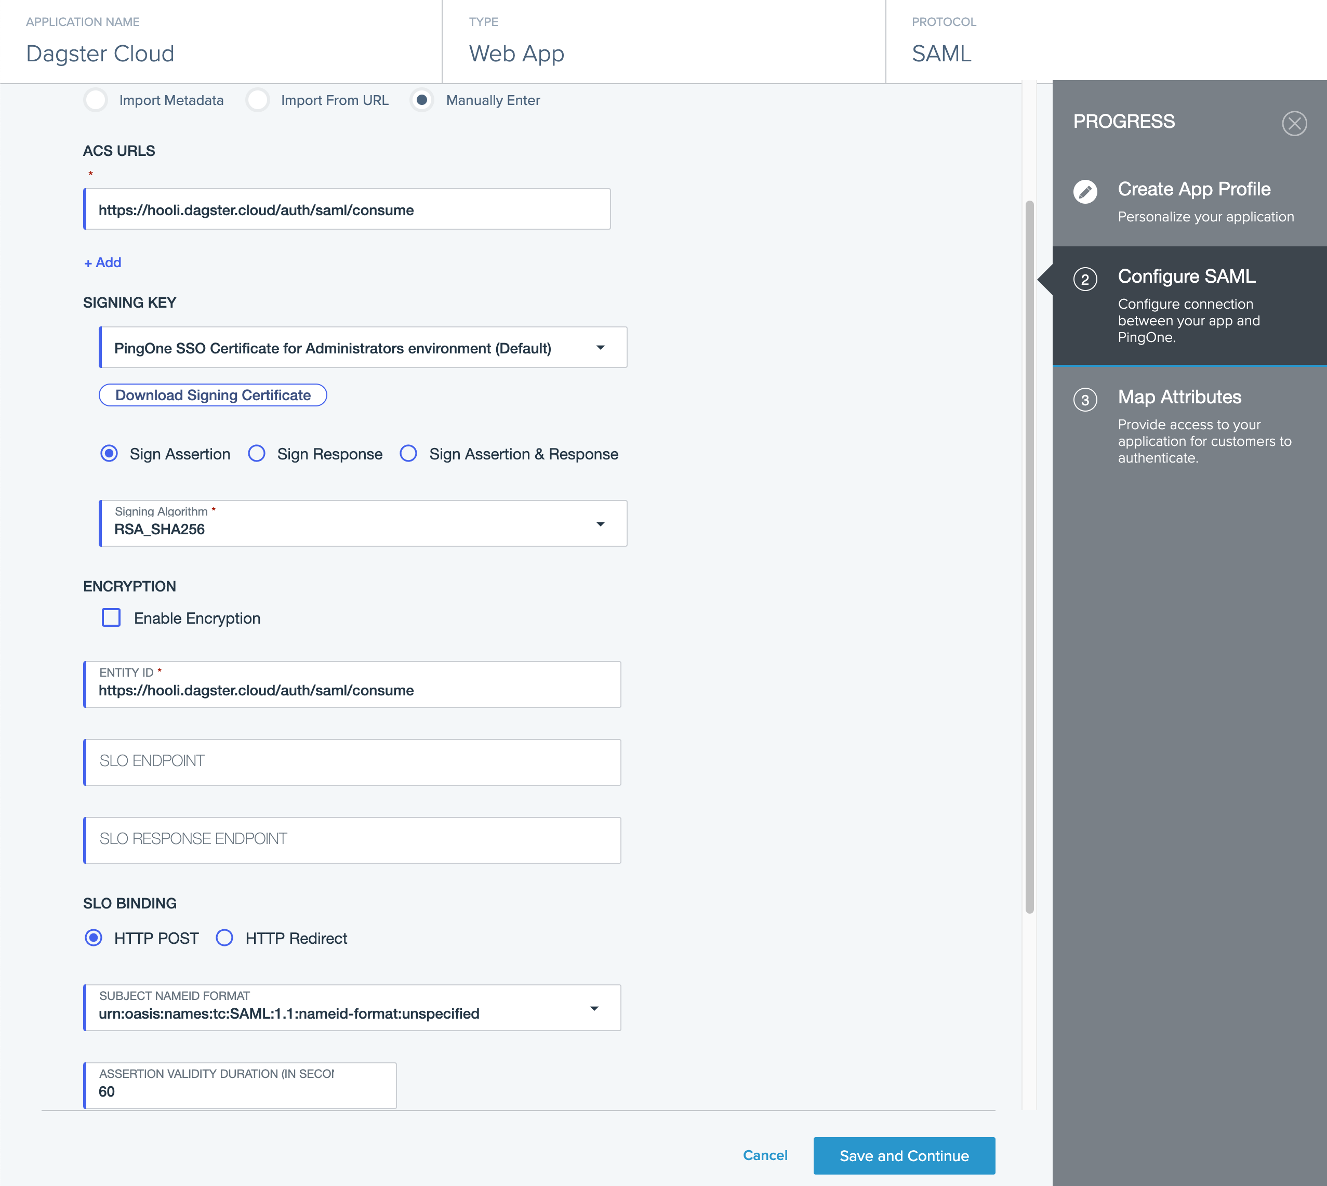This screenshot has width=1327, height=1186.
Task: Click the Save and Continue button
Action: click(x=904, y=1153)
